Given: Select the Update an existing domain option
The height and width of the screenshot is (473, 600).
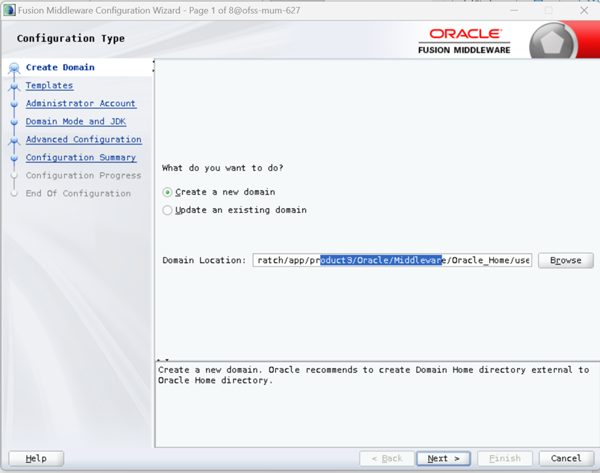Looking at the screenshot, I should [x=167, y=210].
